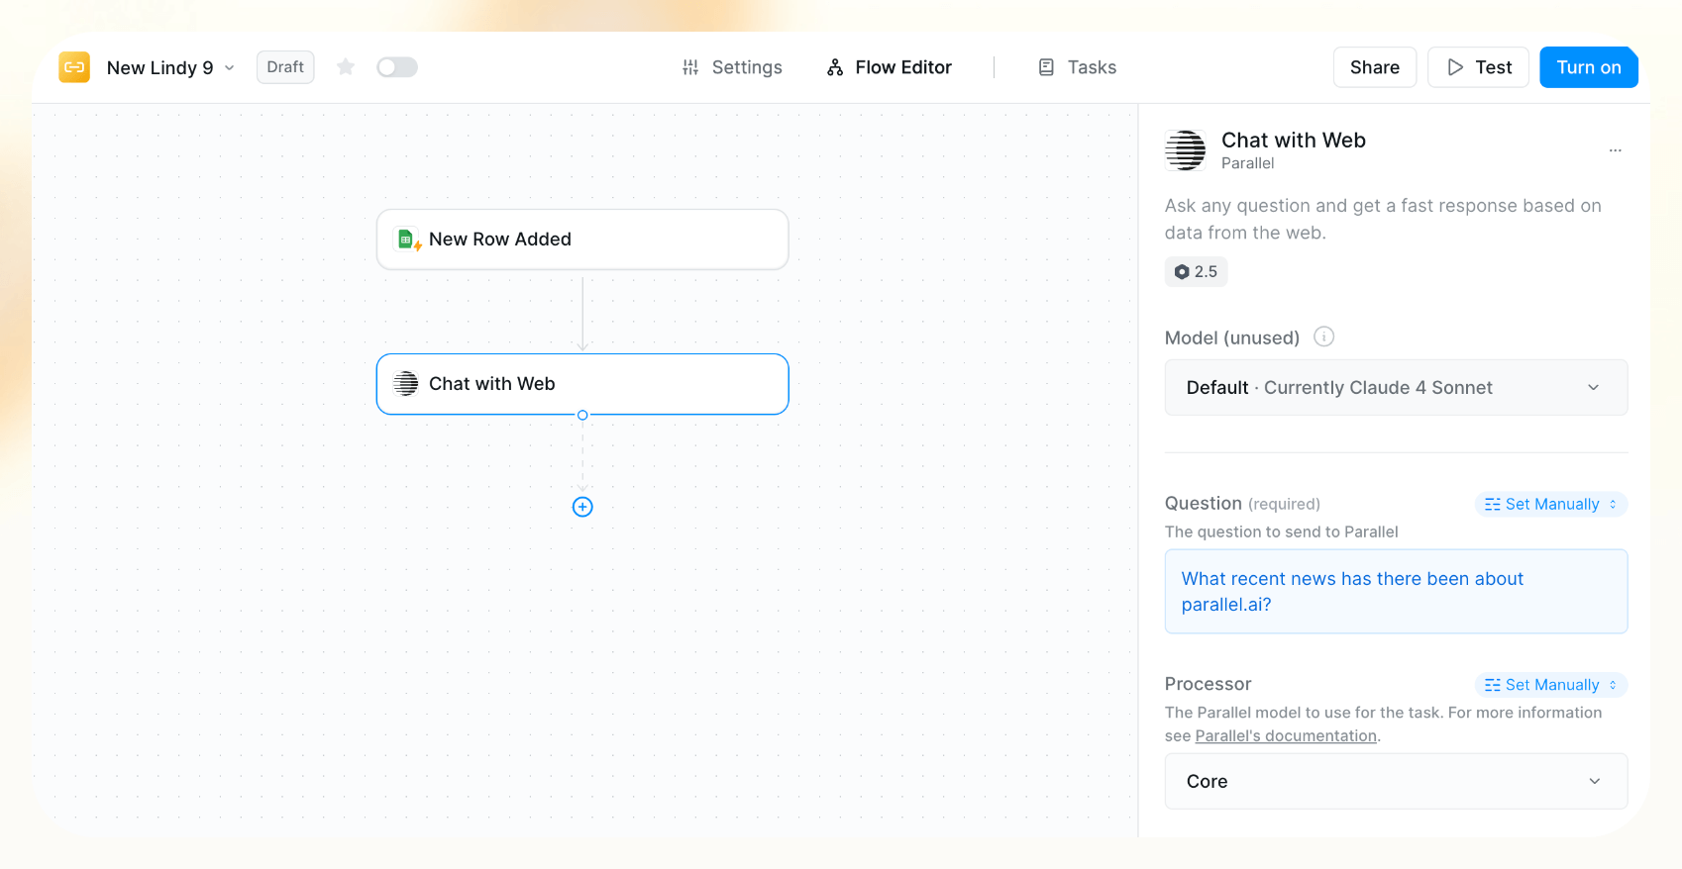The width and height of the screenshot is (1682, 869).
Task: Open the Settings tab
Action: (x=732, y=67)
